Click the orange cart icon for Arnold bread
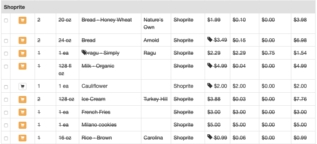This screenshot has width=317, height=144. [x=22, y=41]
